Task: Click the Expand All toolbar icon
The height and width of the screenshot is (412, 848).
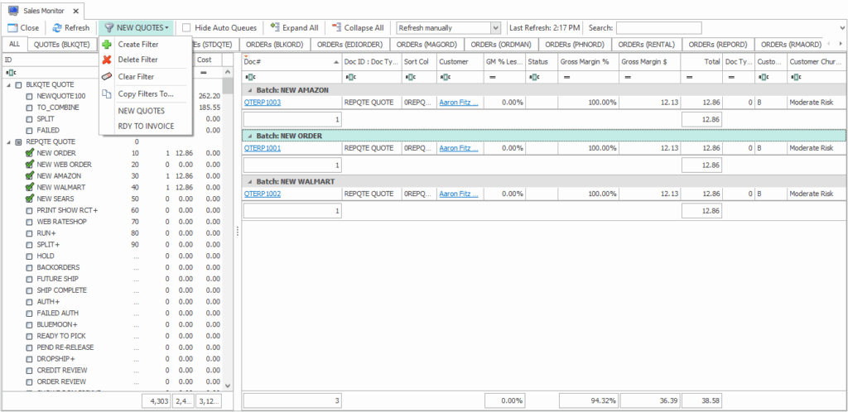Action: [276, 27]
